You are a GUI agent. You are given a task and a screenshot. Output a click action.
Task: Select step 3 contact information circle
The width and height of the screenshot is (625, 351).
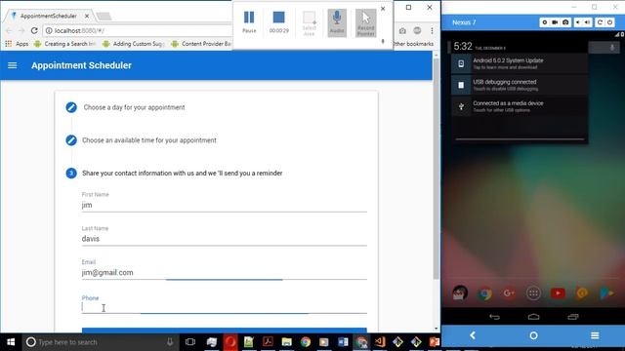tap(71, 174)
